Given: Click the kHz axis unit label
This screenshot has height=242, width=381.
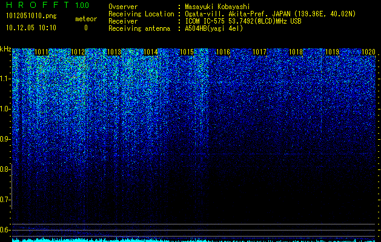Looking at the screenshot, I should (5, 49).
